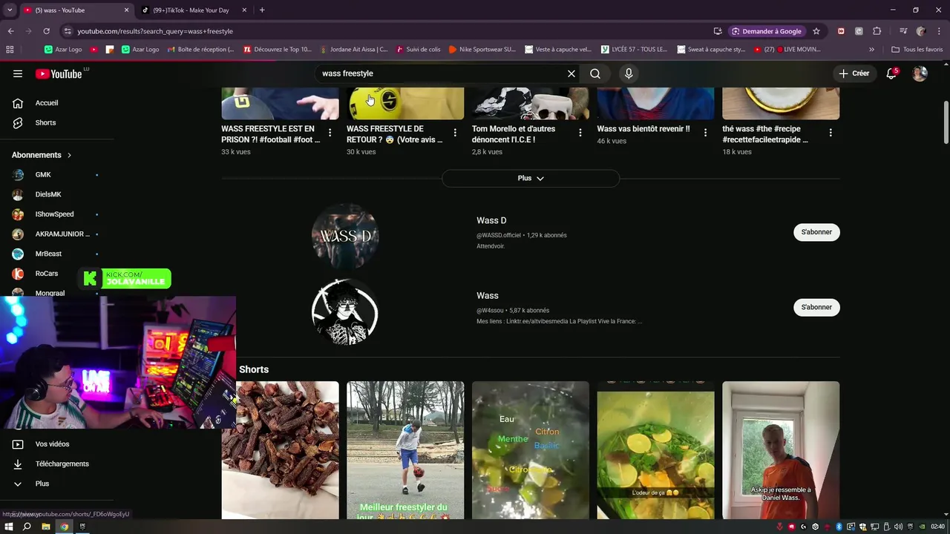Open the Wass D channel name
Image resolution: width=950 pixels, height=534 pixels.
491,220
